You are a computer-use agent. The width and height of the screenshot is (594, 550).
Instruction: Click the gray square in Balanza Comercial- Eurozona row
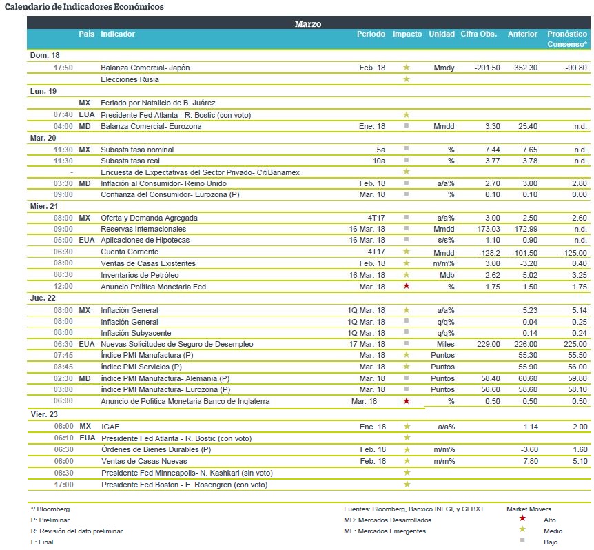(407, 125)
